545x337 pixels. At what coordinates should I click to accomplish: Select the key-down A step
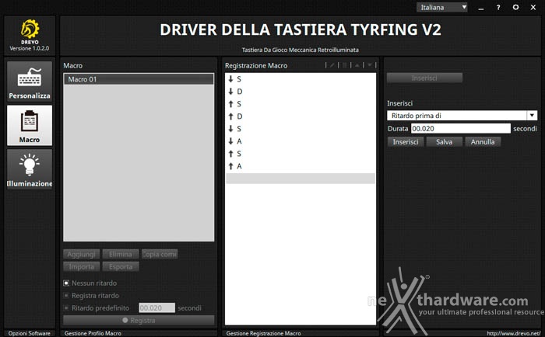pyautogui.click(x=301, y=141)
